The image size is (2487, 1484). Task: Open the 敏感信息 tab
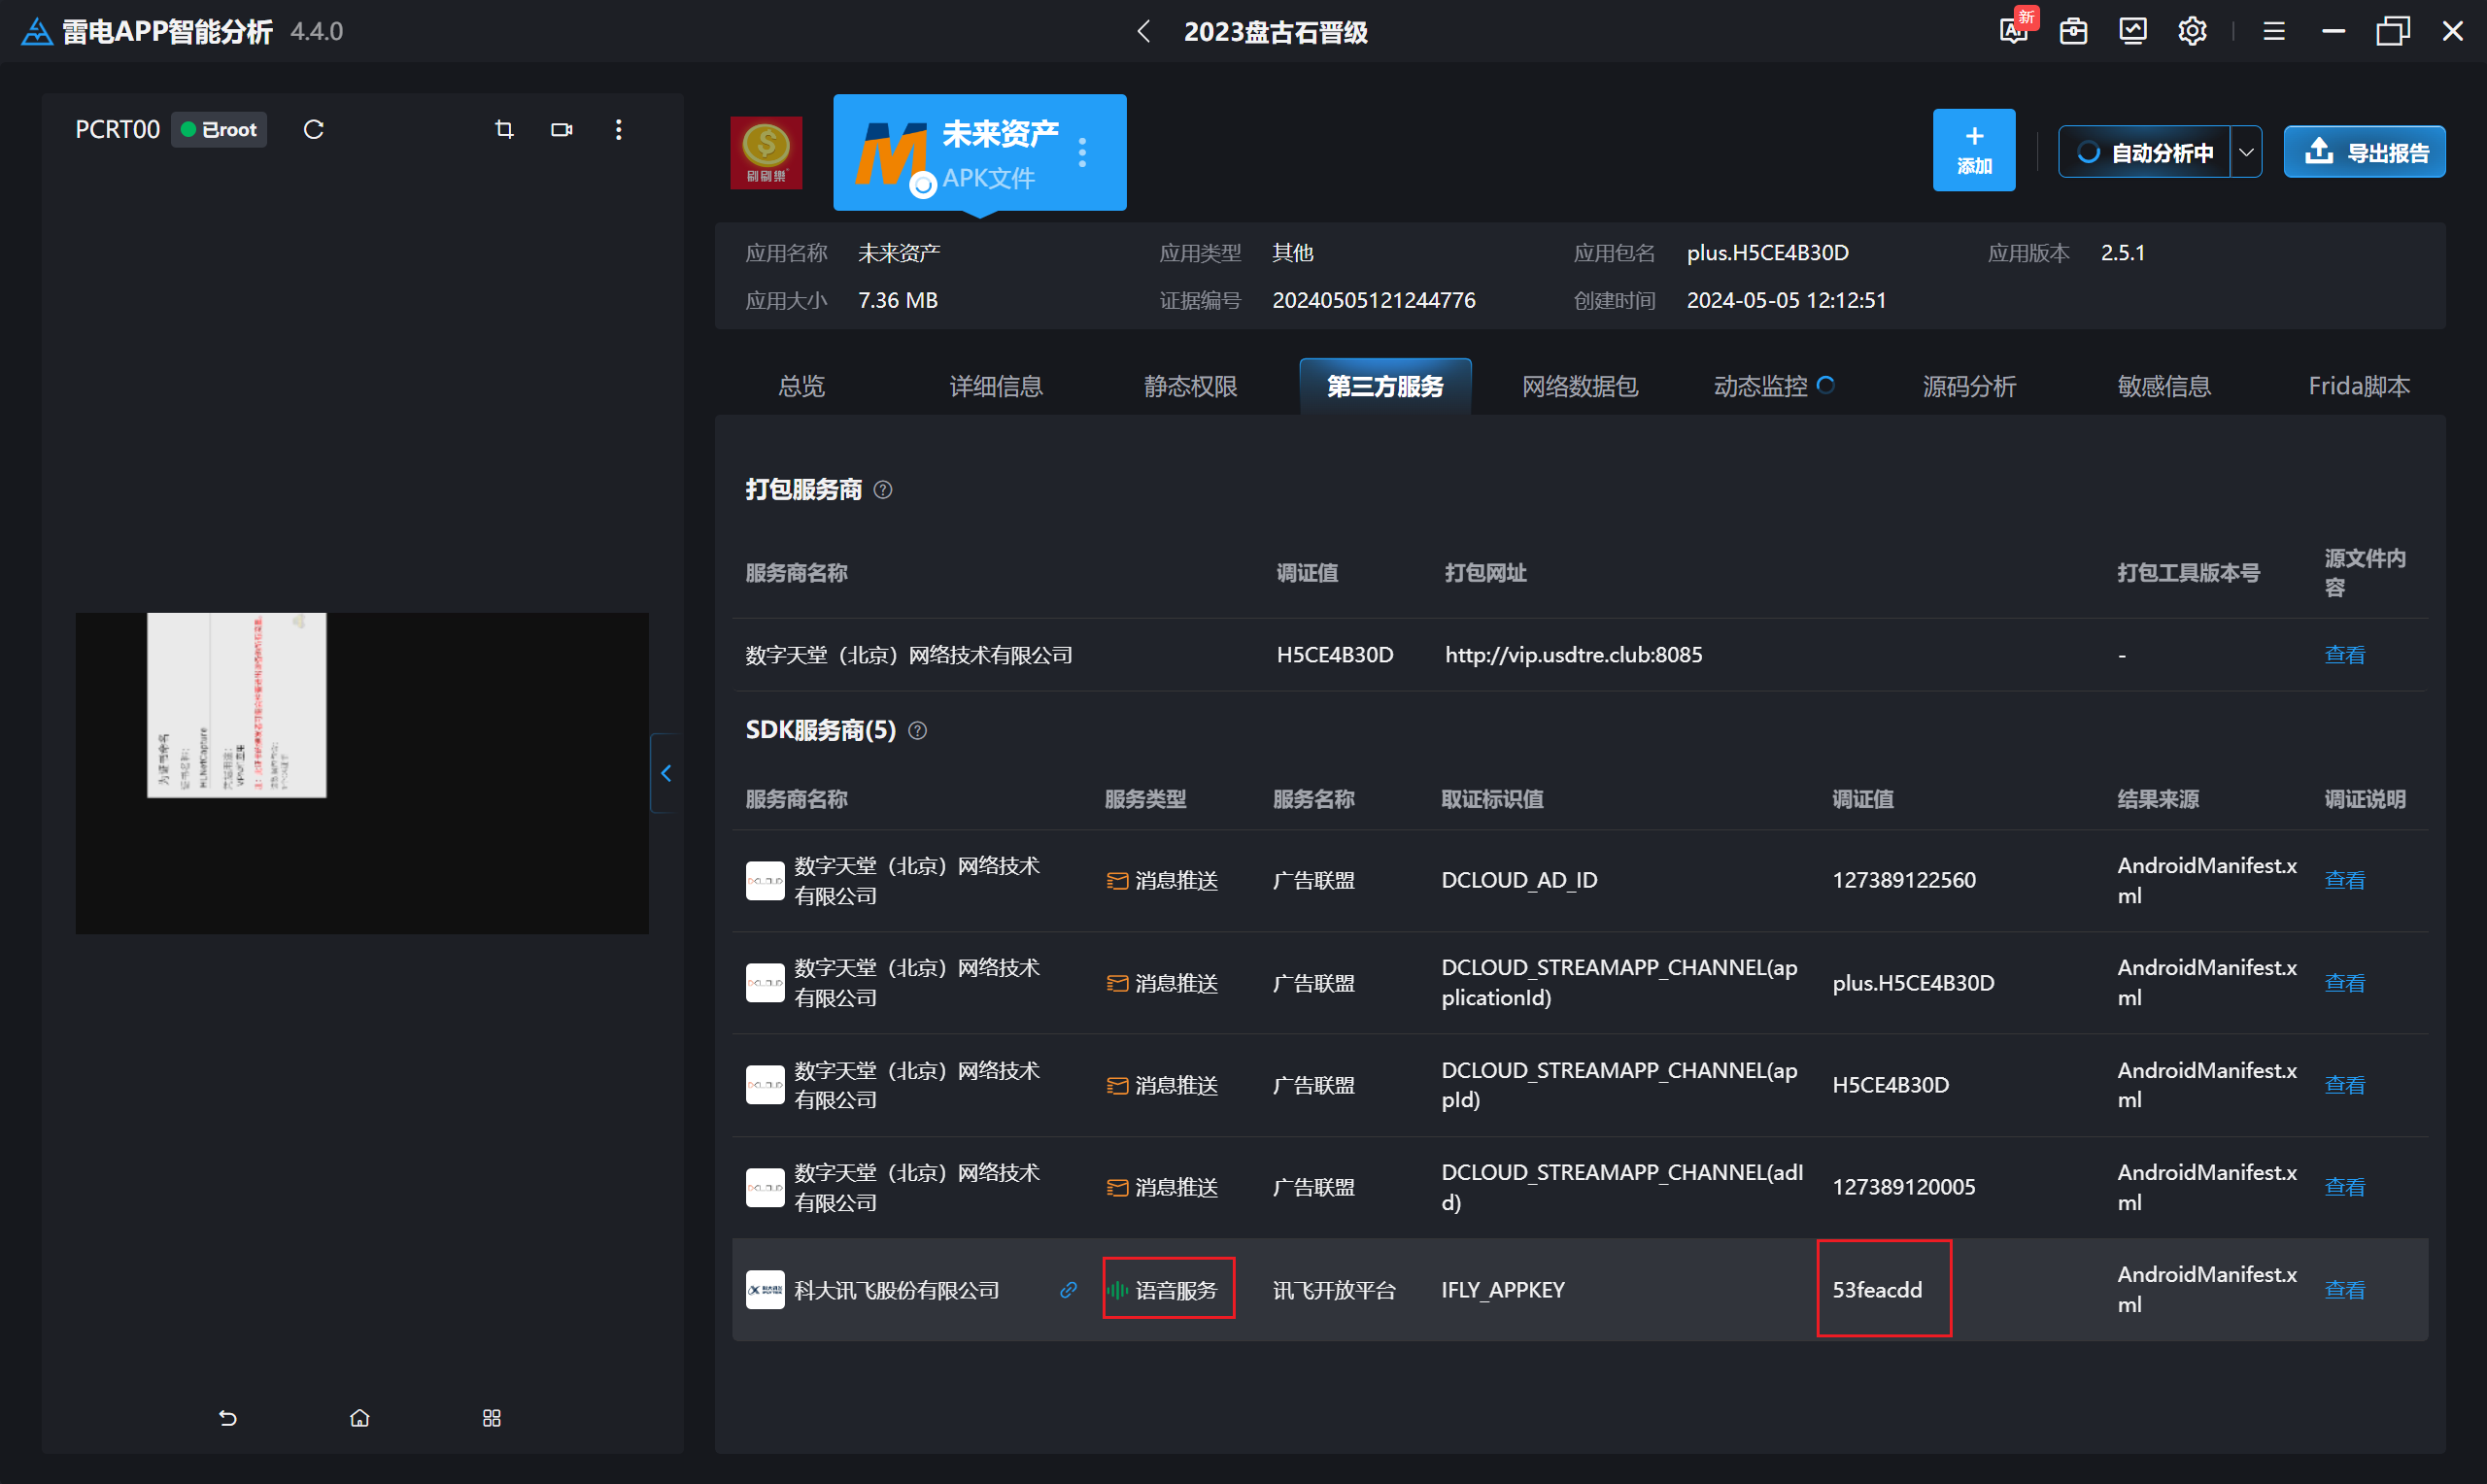click(x=2164, y=386)
